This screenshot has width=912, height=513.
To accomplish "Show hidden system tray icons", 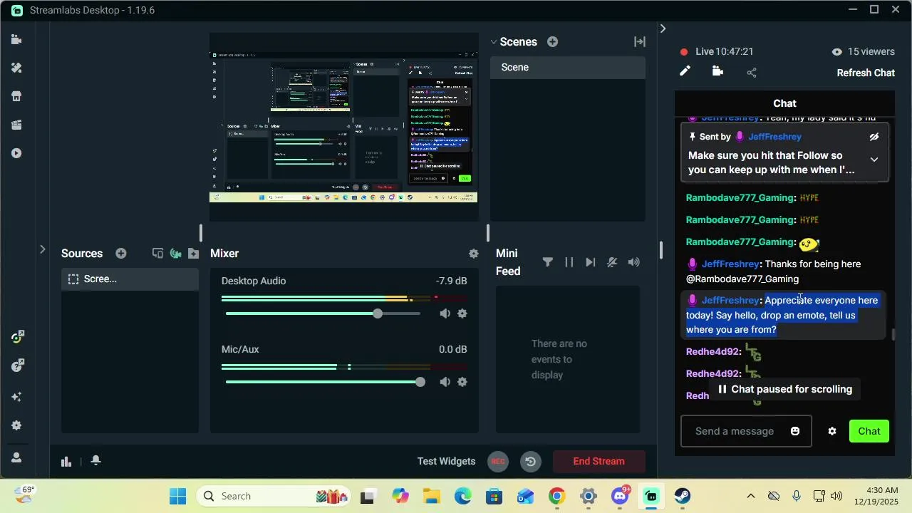I will (750, 496).
